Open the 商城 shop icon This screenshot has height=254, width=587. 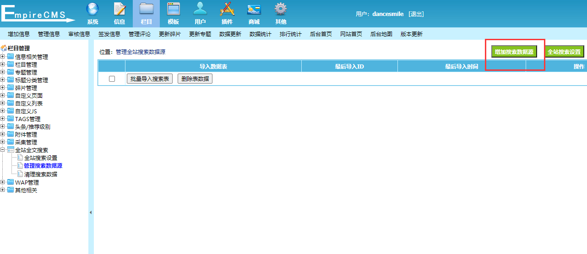pyautogui.click(x=254, y=10)
